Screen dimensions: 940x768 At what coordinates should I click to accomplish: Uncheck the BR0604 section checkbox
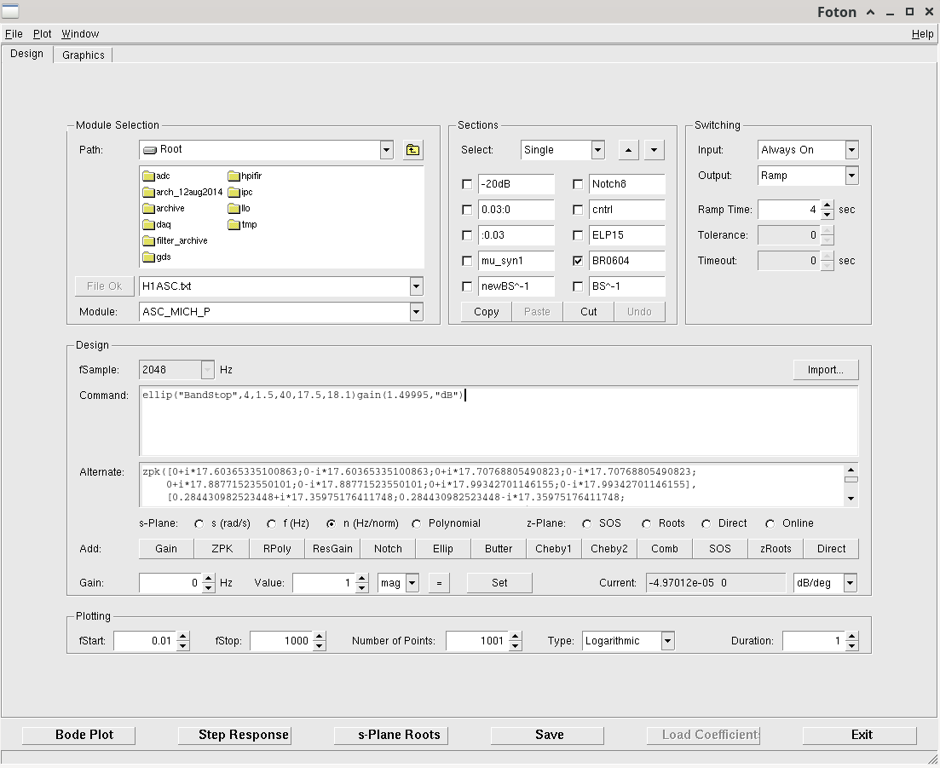(x=579, y=261)
